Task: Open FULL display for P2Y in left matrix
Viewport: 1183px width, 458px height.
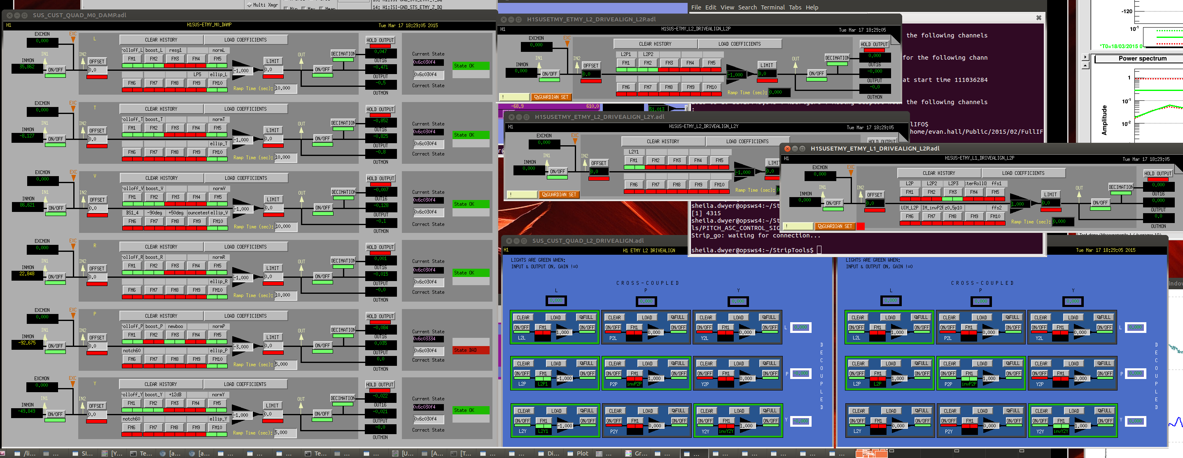Action: point(678,411)
